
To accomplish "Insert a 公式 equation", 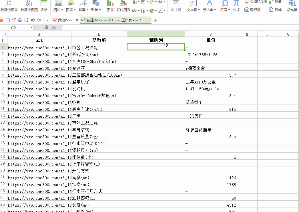I will tap(236, 6).
